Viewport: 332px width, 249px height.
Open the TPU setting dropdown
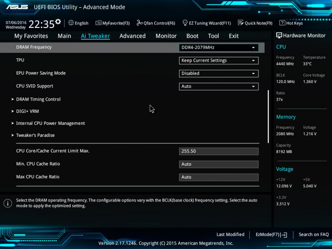[218, 60]
